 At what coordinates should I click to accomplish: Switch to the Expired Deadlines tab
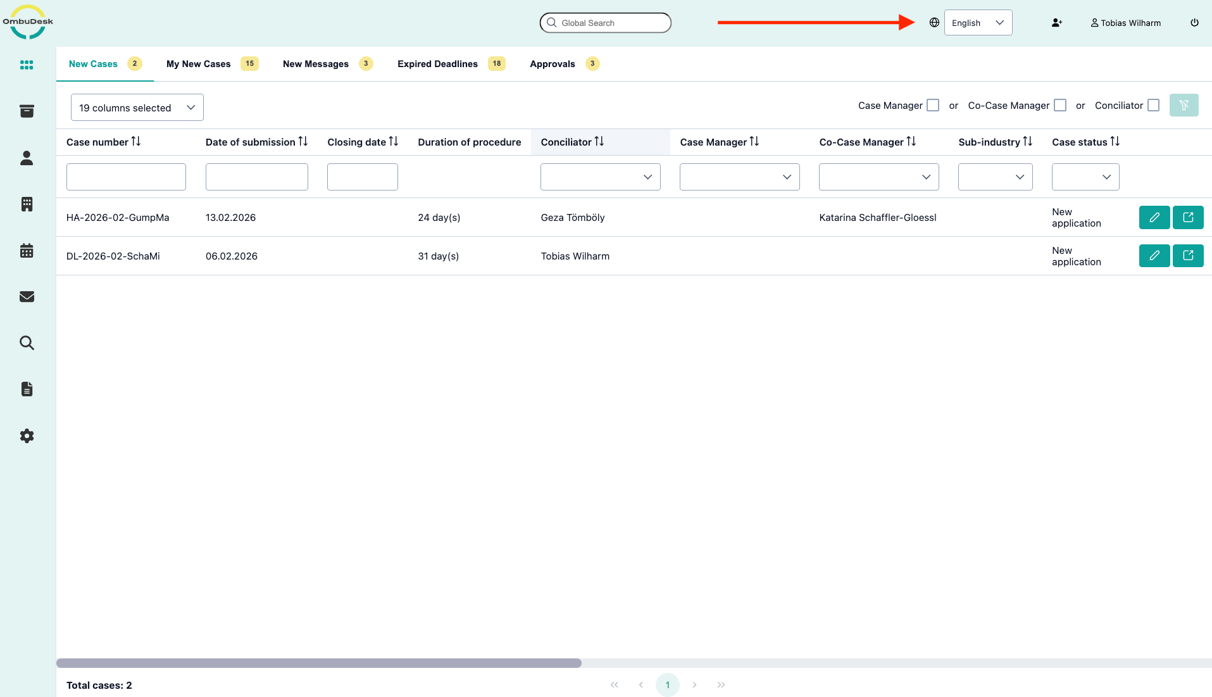tap(437, 64)
